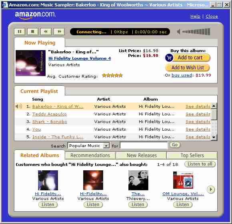The width and height of the screenshot is (232, 224).
Task: Open Hi Fidelity Lounge Volume 4 link
Action: pyautogui.click(x=80, y=59)
